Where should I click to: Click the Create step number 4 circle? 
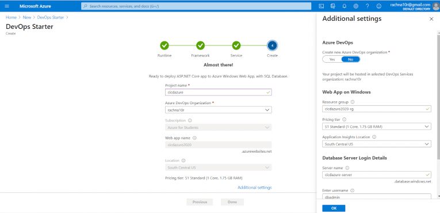coord(272,45)
